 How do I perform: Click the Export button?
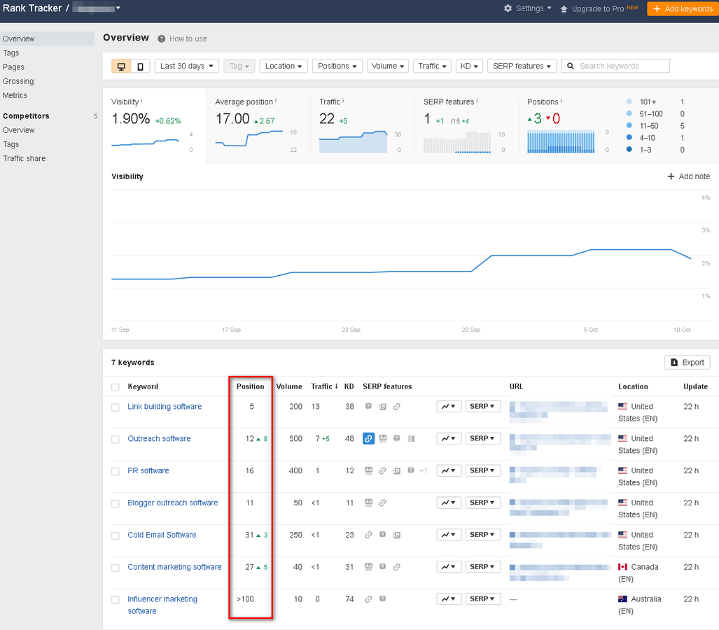coord(687,362)
